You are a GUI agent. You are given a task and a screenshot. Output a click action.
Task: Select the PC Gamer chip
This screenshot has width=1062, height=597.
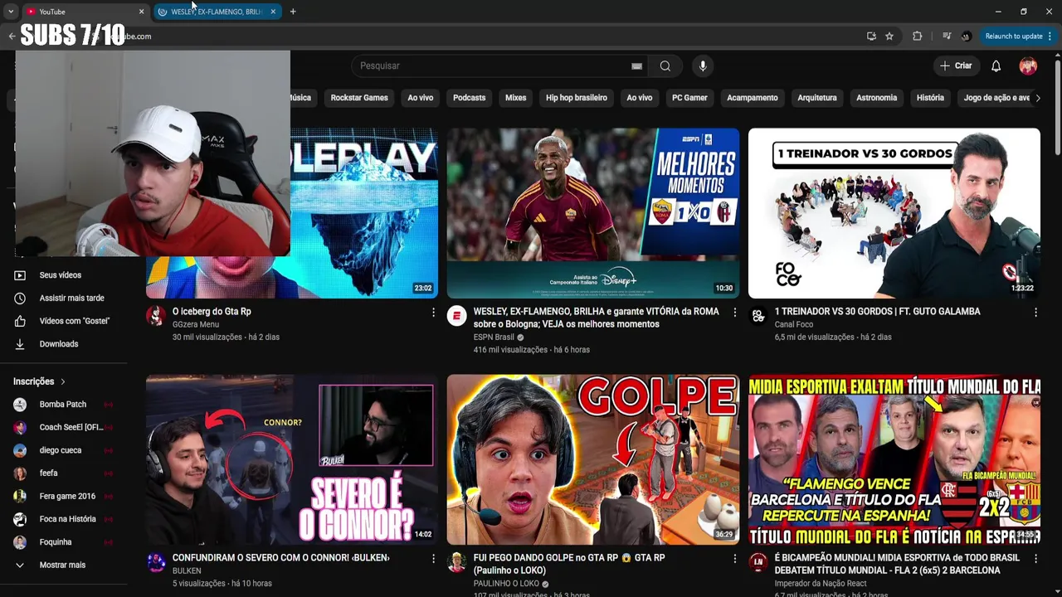(x=689, y=98)
